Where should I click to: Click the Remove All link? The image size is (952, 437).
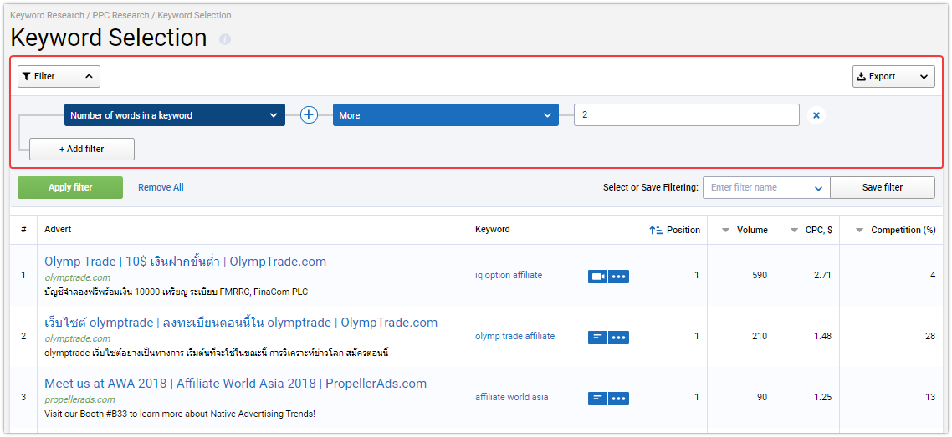(x=161, y=187)
